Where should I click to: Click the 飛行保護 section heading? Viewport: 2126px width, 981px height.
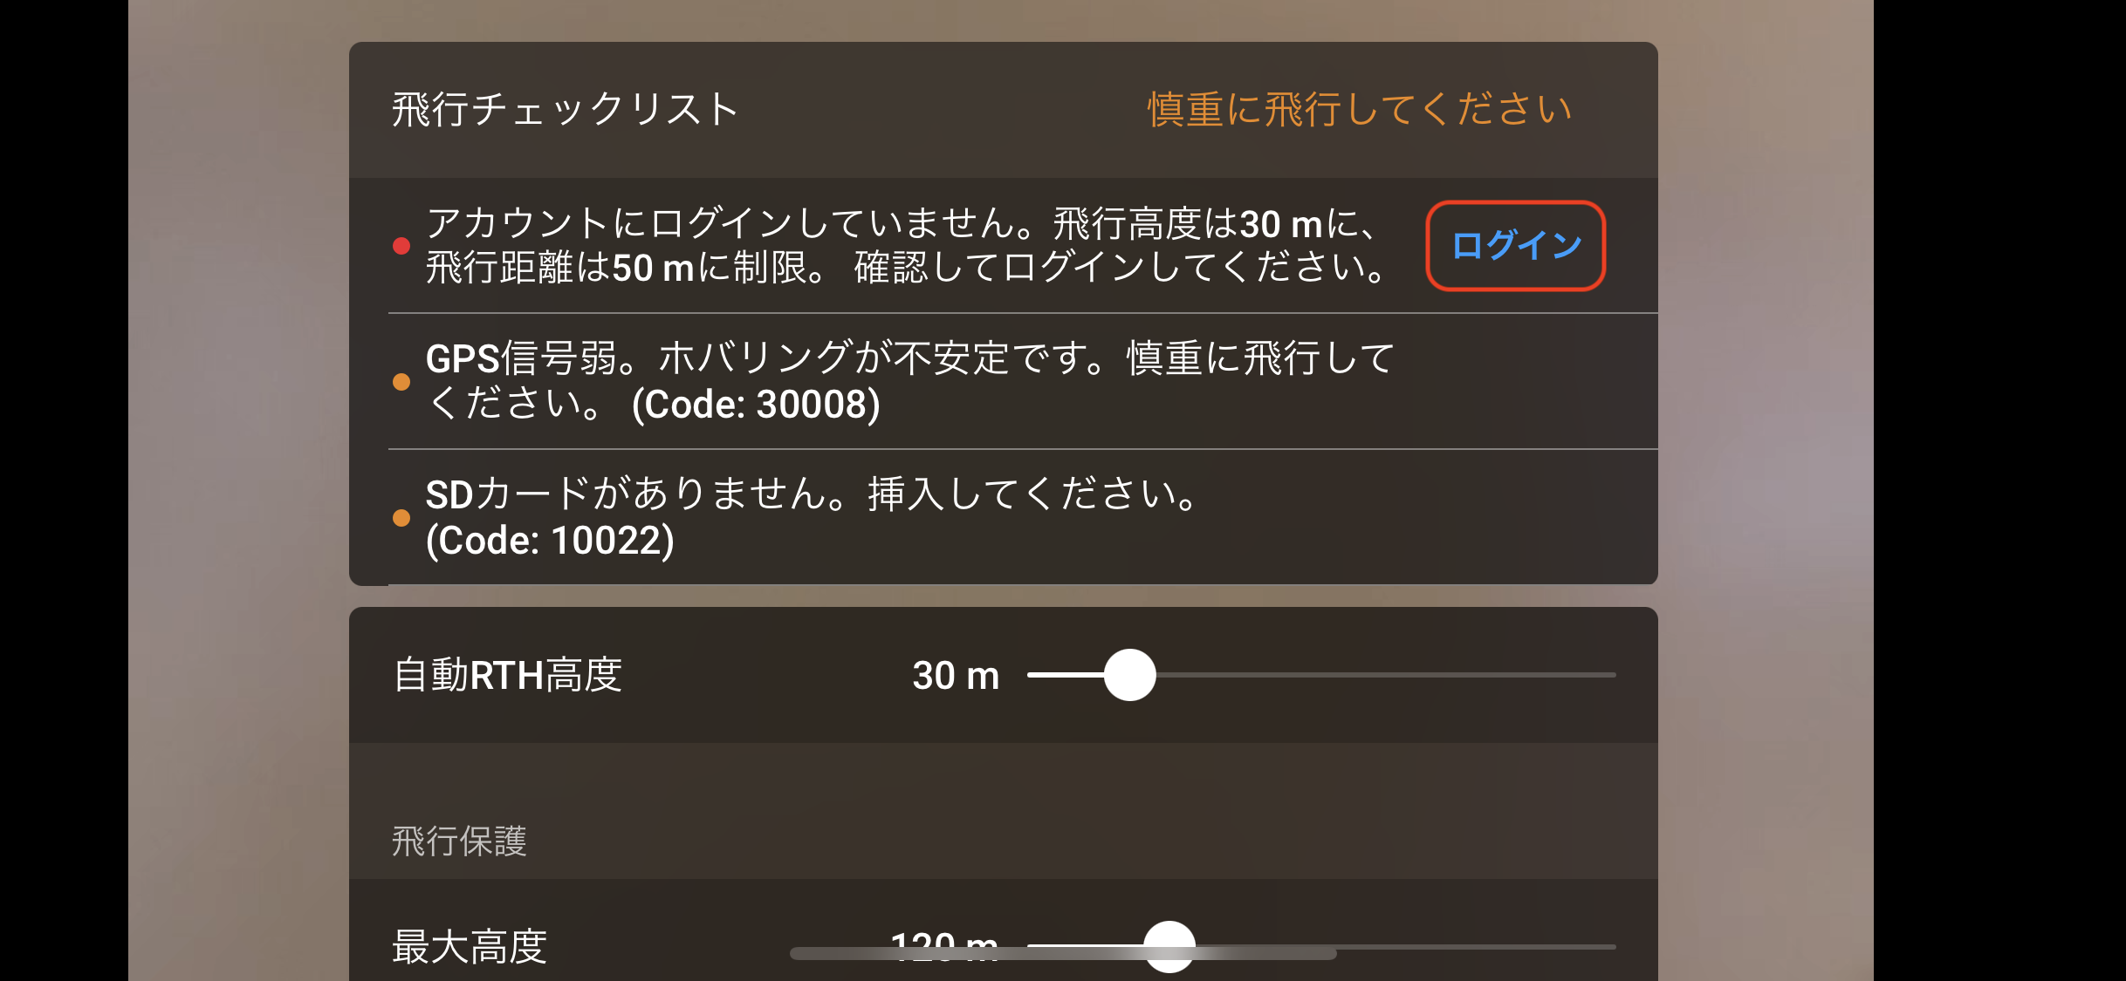click(459, 841)
